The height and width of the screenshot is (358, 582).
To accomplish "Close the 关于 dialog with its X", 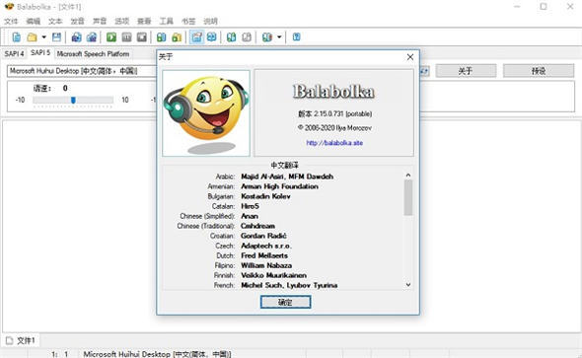I will point(410,57).
